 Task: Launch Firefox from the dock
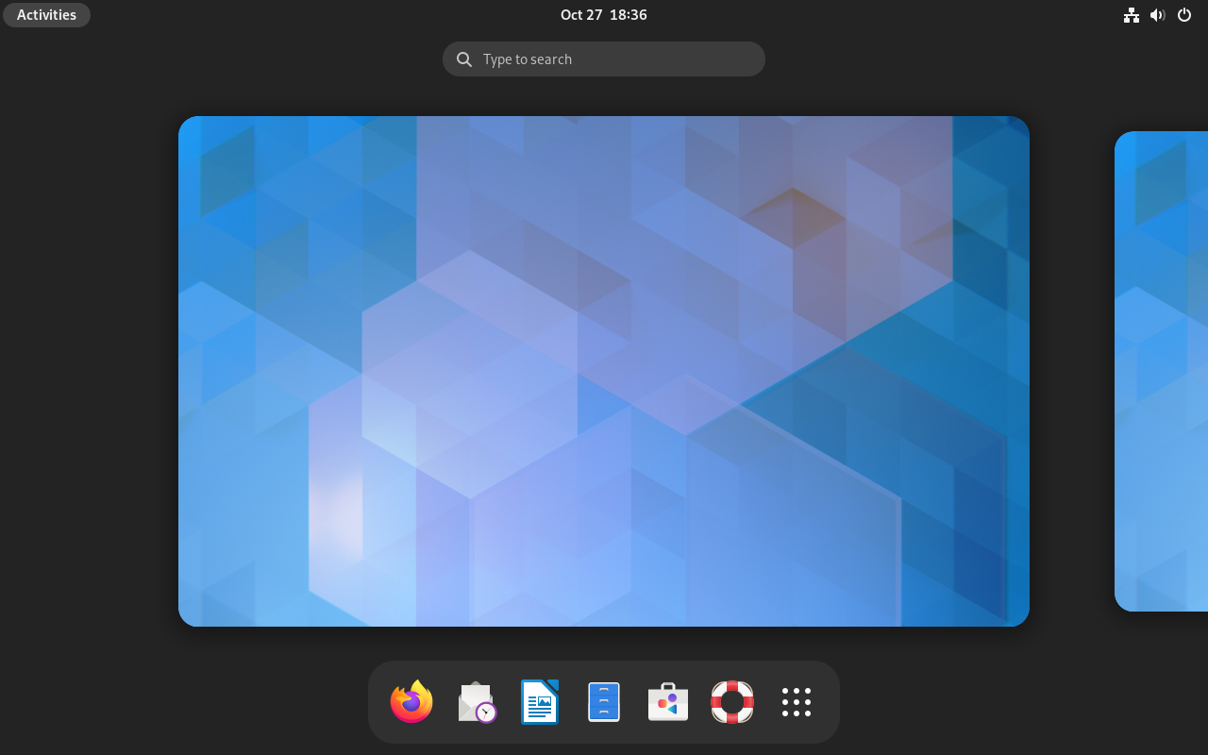(x=411, y=701)
